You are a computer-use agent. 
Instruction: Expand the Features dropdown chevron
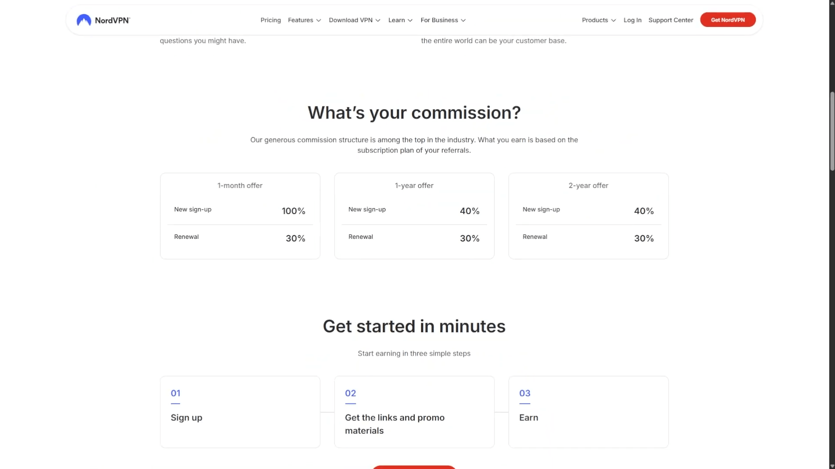[x=319, y=20]
